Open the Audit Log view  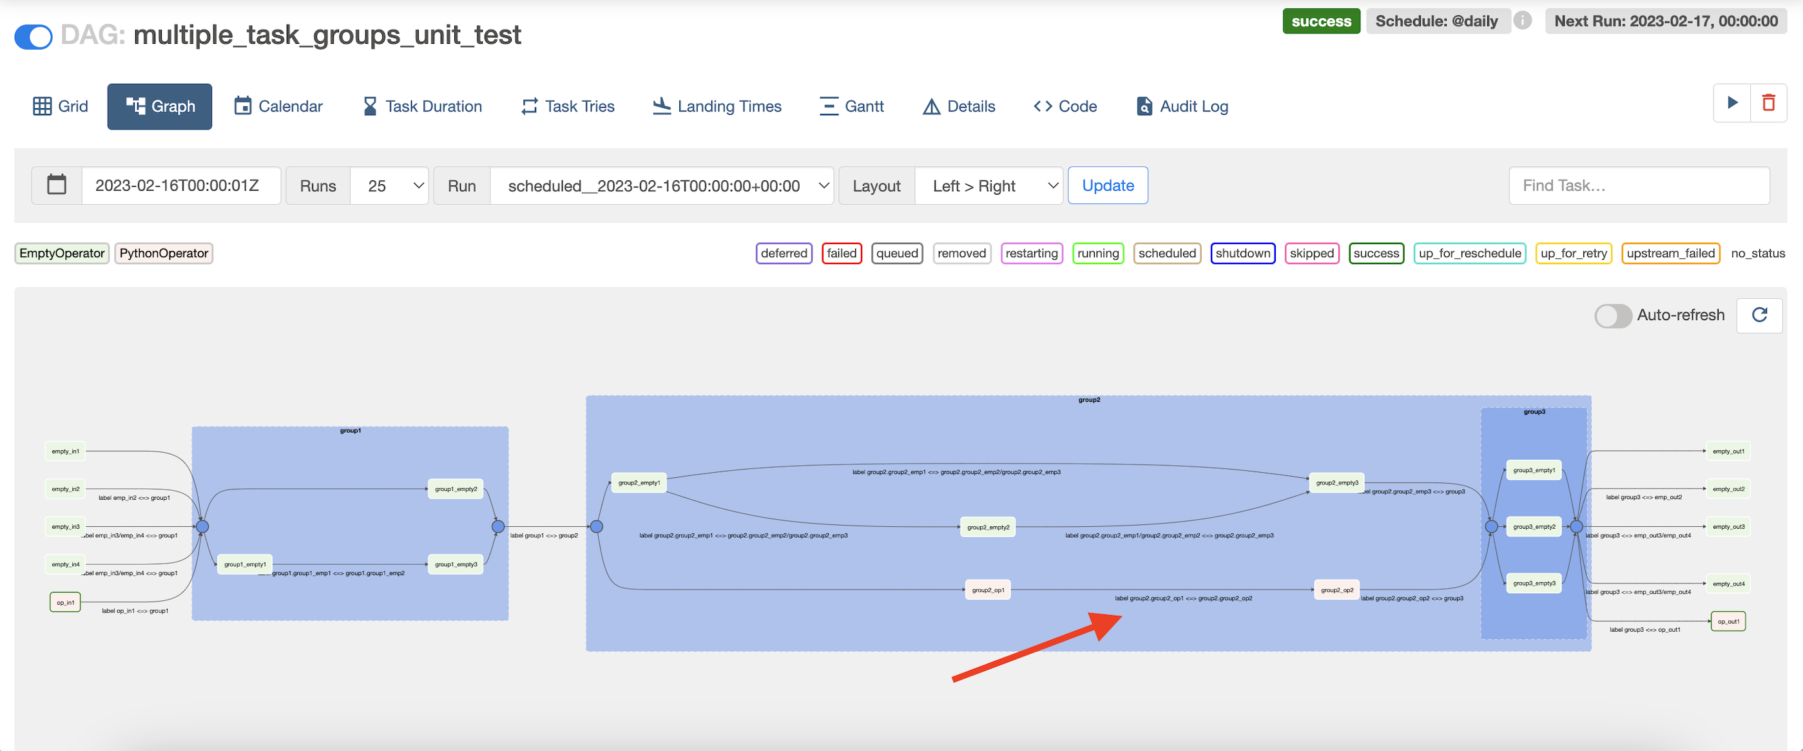tap(1182, 106)
